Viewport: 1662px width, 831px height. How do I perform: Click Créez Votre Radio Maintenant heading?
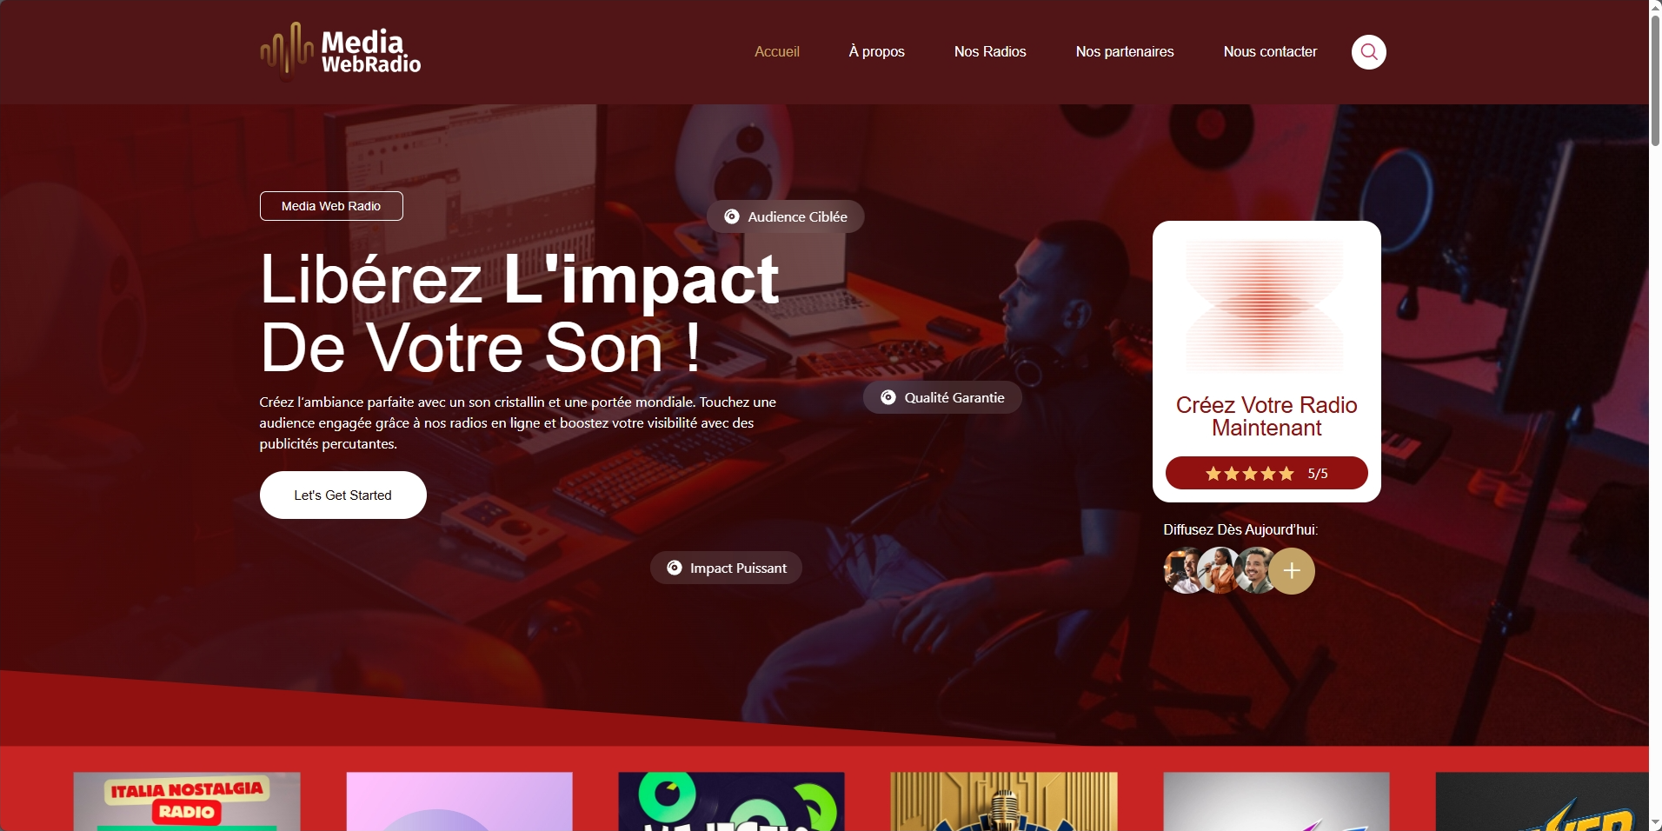(x=1266, y=416)
